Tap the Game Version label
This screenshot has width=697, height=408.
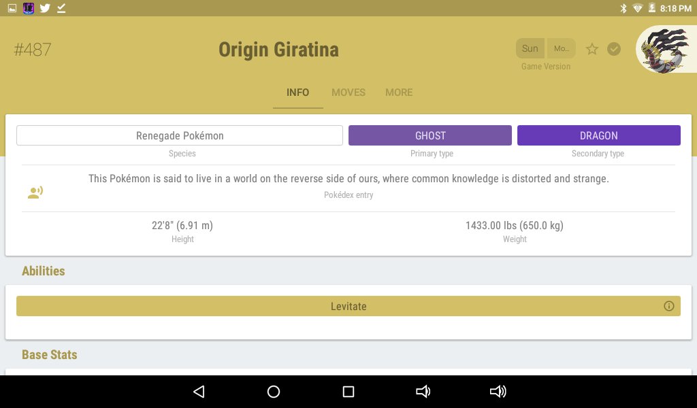click(x=545, y=66)
